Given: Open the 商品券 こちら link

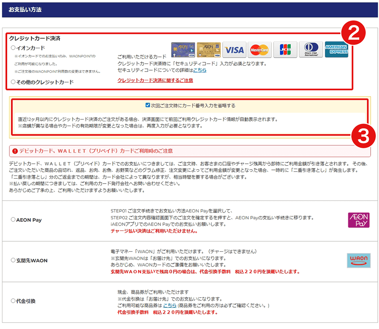Looking at the screenshot, I should (x=170, y=305).
